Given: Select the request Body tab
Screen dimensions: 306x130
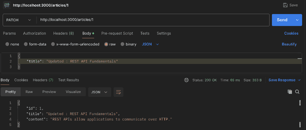Looking at the screenshot, I should [88, 33].
